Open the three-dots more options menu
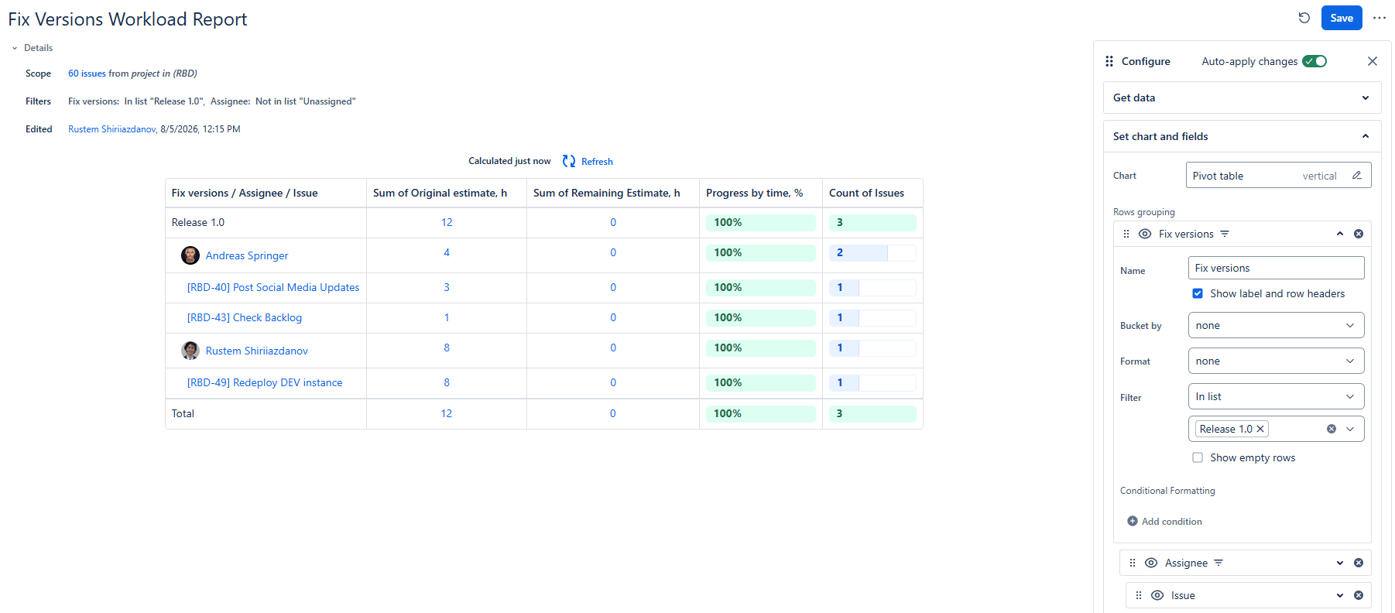 [1380, 18]
